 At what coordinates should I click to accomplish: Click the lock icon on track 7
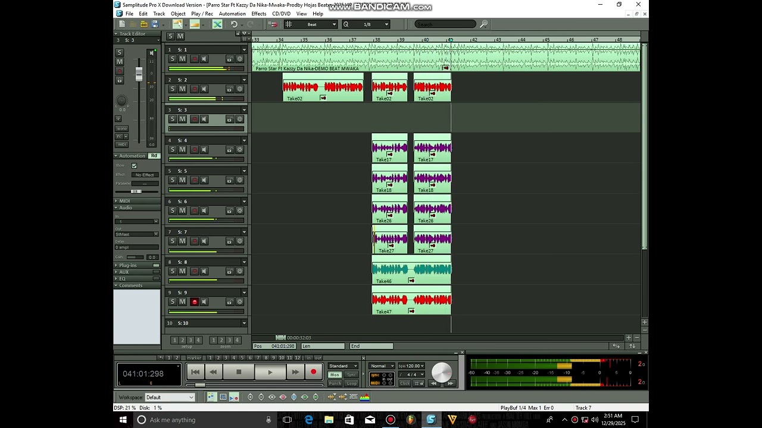pyautogui.click(x=229, y=241)
